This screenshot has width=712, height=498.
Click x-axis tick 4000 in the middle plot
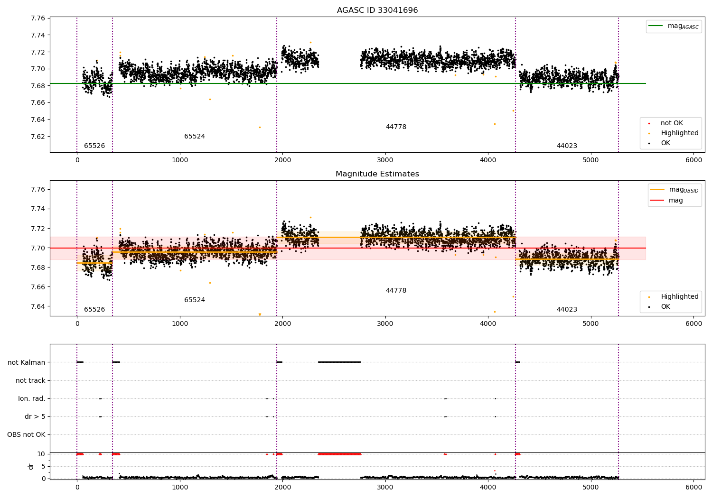point(488,324)
